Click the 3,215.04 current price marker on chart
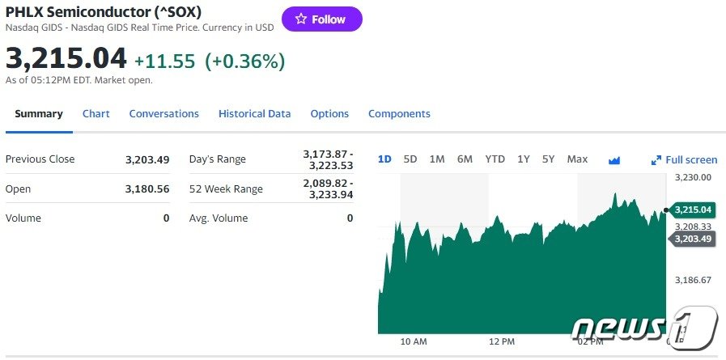Image resolution: width=726 pixels, height=360 pixels. coord(692,210)
